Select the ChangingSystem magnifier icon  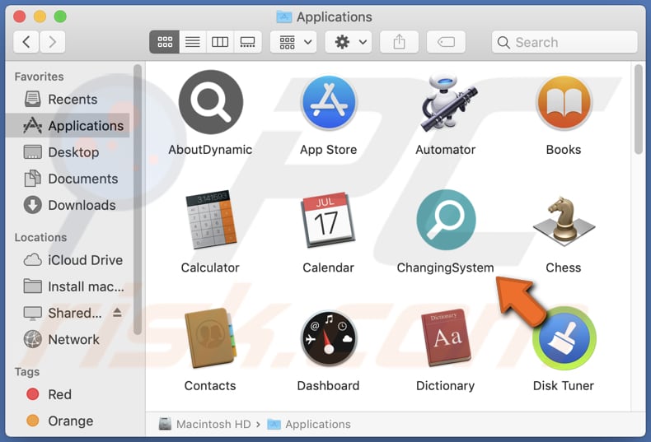tap(446, 219)
